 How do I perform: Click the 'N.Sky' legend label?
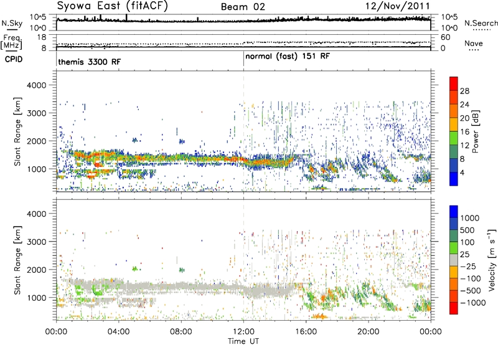[x=12, y=23]
